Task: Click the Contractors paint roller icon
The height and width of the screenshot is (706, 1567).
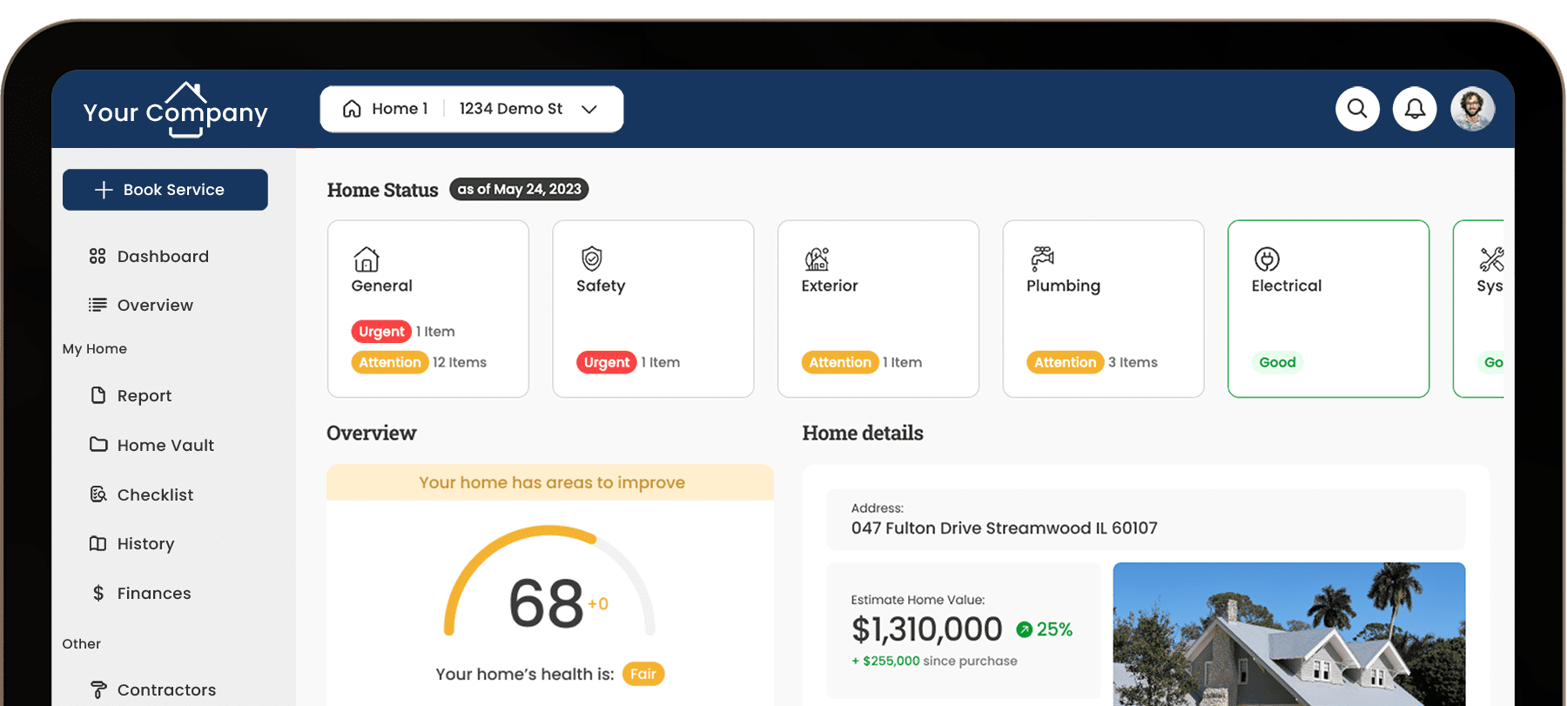Action: 98,689
